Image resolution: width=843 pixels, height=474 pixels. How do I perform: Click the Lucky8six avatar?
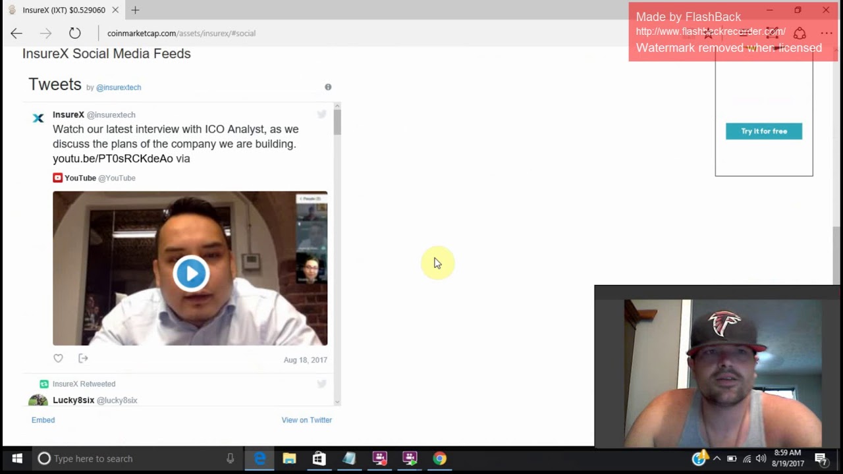38,400
